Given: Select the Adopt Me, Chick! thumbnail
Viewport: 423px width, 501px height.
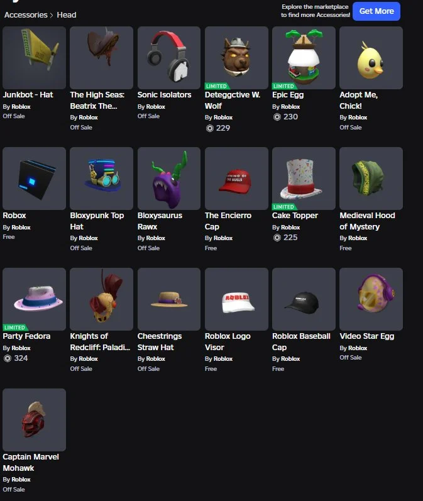Looking at the screenshot, I should coord(371,58).
